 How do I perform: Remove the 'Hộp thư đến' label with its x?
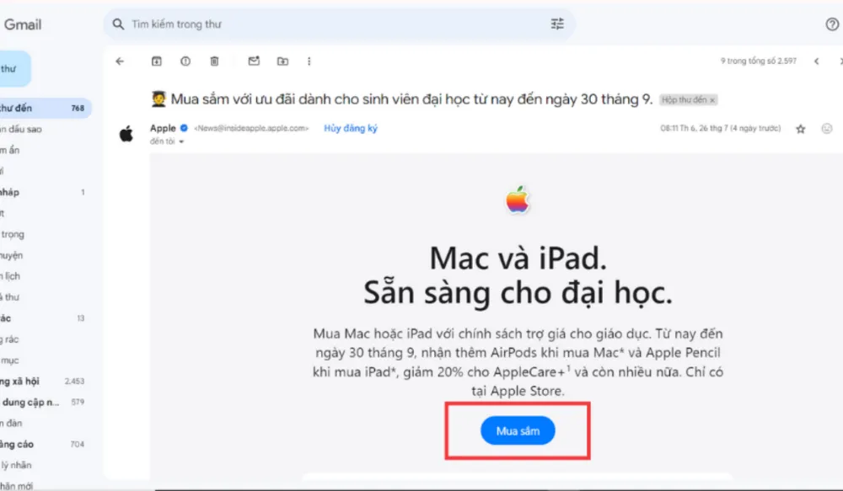[712, 100]
